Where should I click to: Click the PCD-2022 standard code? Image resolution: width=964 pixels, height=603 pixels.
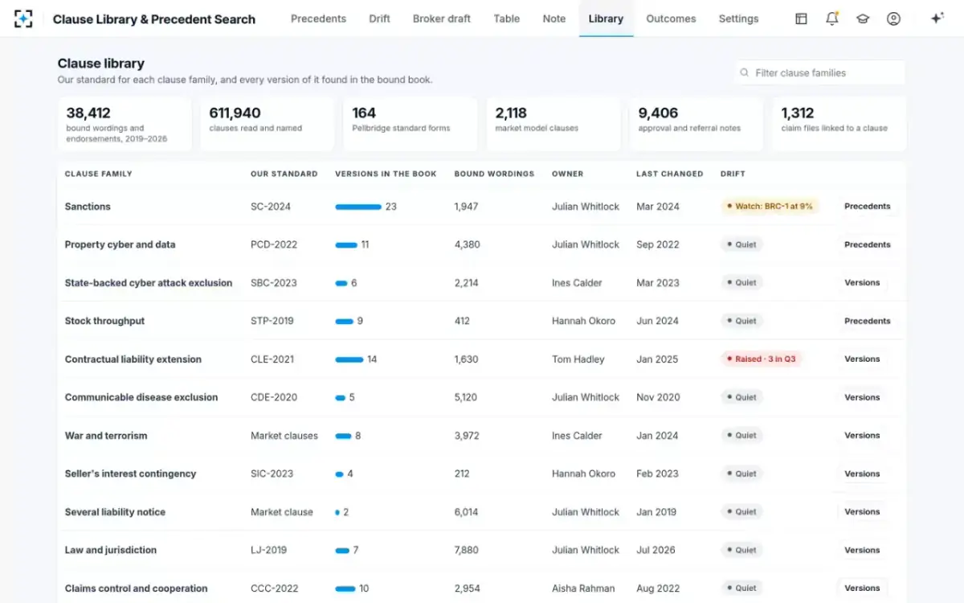click(275, 244)
